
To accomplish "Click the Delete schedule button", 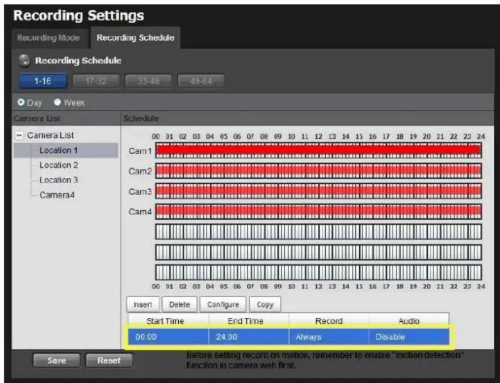I will coord(179,305).
